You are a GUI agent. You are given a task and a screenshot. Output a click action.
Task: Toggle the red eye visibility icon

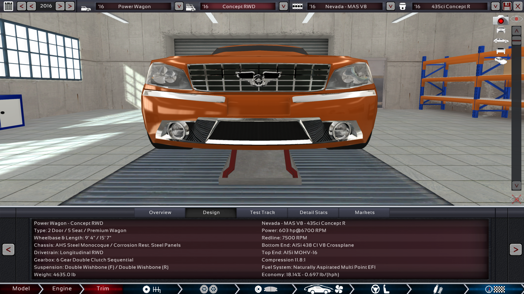pos(516,19)
